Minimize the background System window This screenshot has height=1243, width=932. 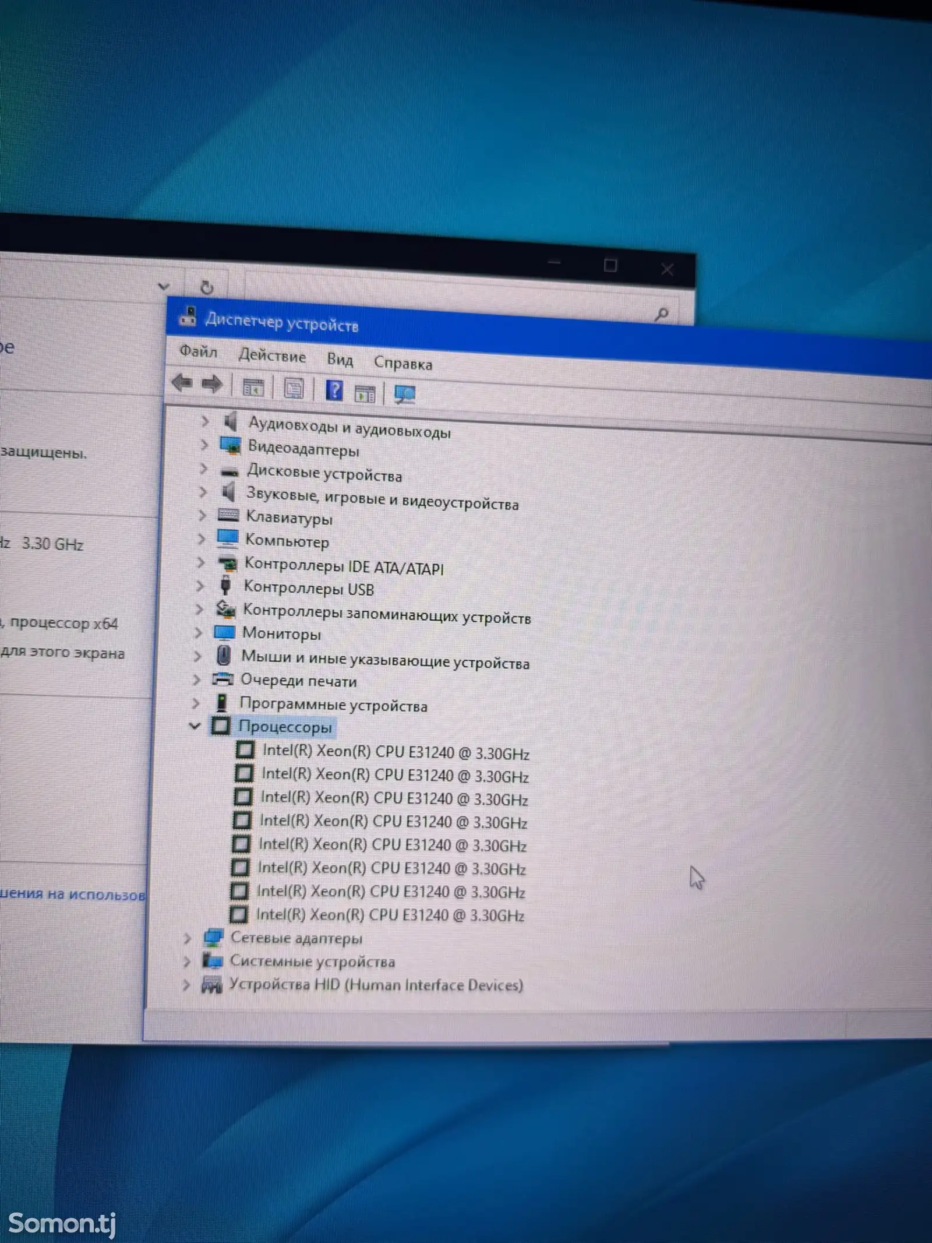point(554,263)
